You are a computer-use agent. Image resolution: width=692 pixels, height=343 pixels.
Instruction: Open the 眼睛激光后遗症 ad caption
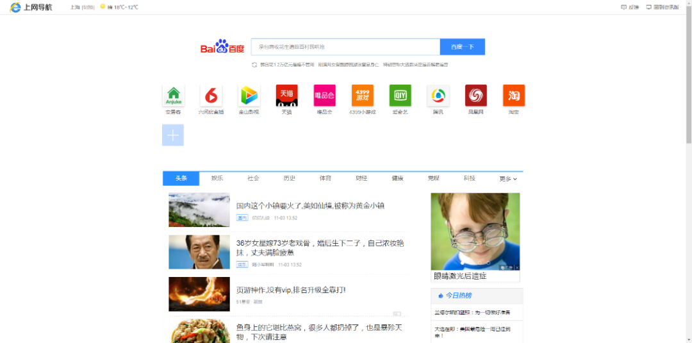point(460,276)
